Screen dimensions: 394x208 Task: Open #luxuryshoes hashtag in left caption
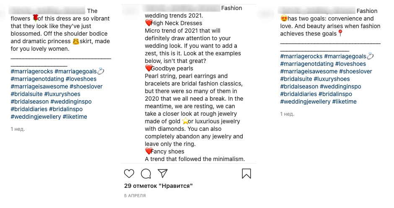click(62, 94)
